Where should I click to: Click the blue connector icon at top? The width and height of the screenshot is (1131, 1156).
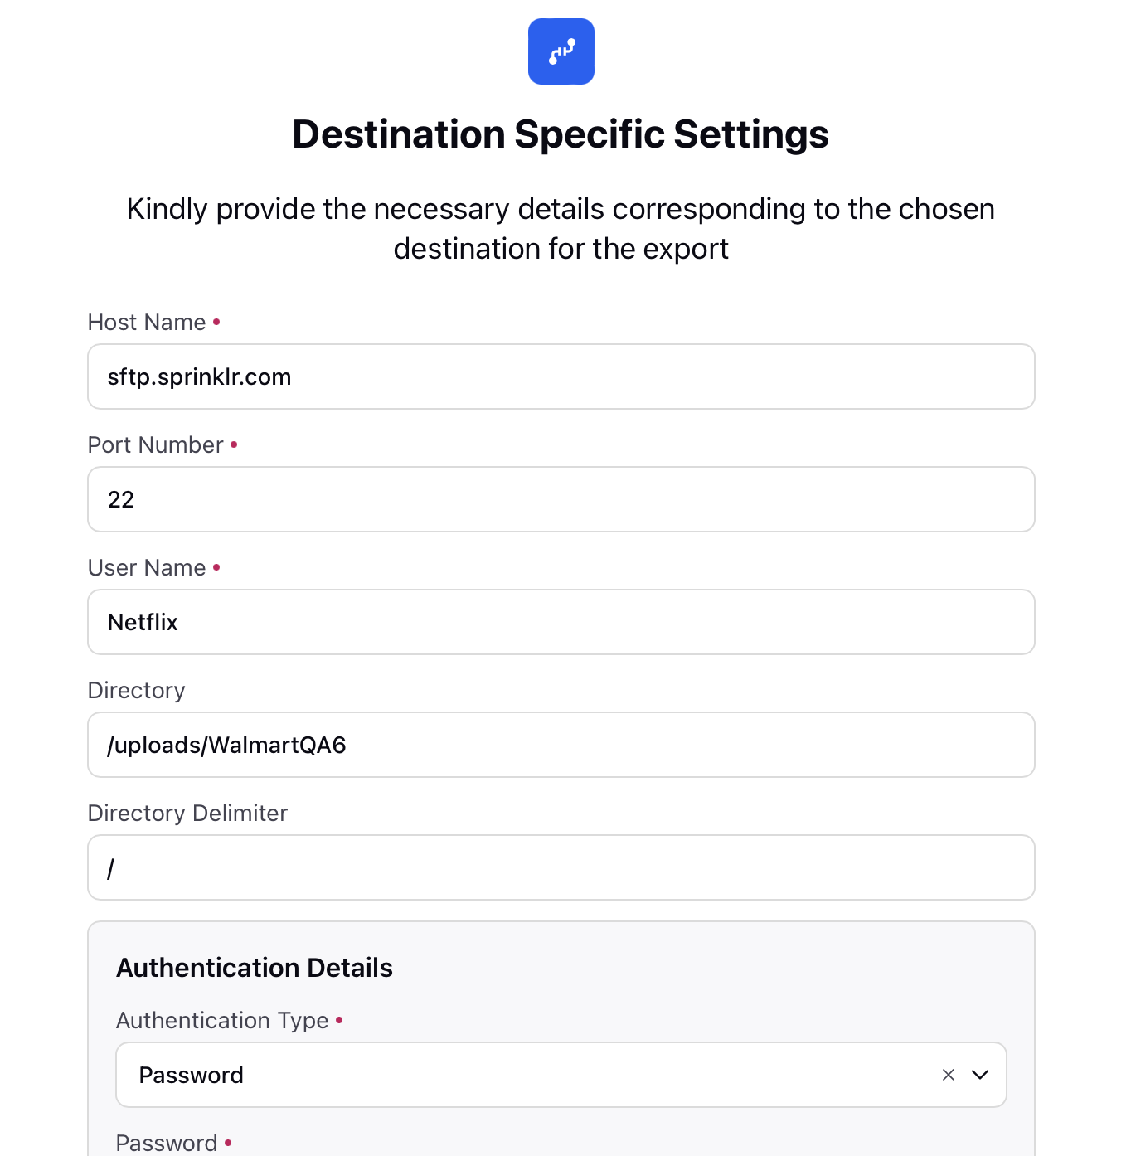pyautogui.click(x=561, y=51)
